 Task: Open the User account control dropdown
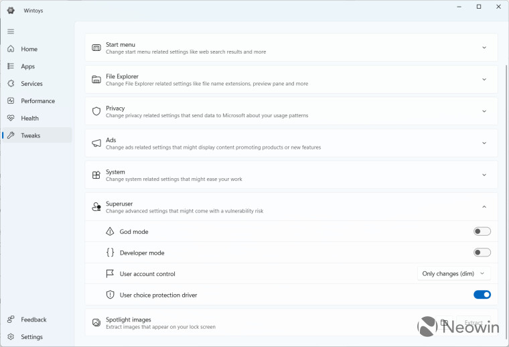click(x=454, y=273)
